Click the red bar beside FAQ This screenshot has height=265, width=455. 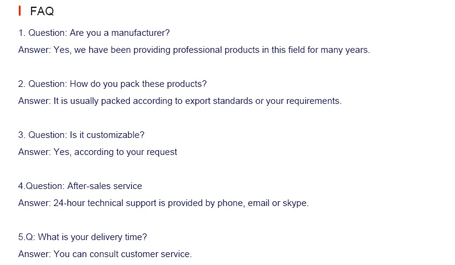pos(20,11)
